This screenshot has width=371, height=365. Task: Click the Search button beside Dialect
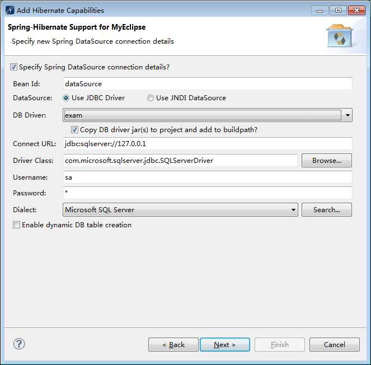[326, 210]
